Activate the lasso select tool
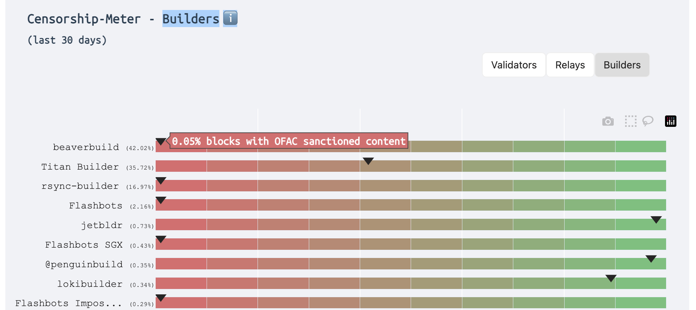Image resolution: width=696 pixels, height=310 pixels. [x=648, y=121]
